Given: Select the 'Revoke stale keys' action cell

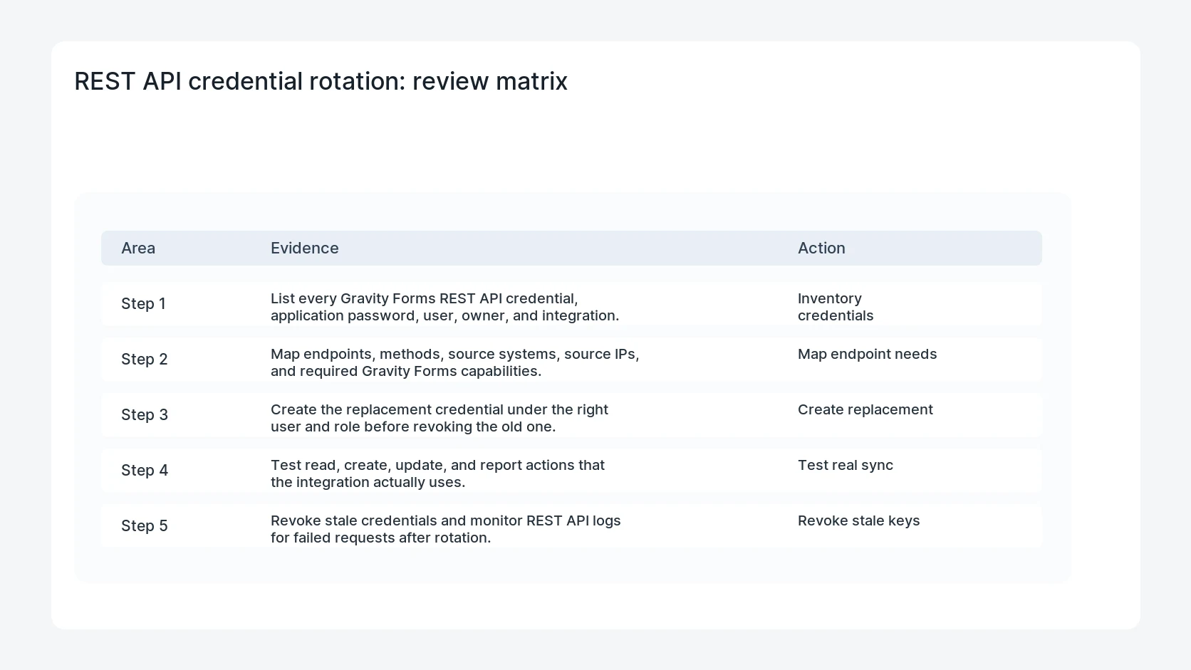Looking at the screenshot, I should click(859, 520).
